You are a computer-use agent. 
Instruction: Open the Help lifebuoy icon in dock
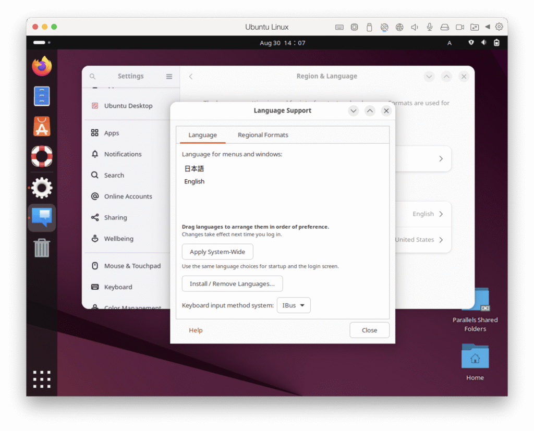pos(42,156)
